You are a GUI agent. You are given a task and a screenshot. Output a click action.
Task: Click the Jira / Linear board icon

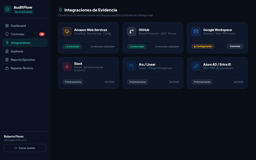pos(131,66)
